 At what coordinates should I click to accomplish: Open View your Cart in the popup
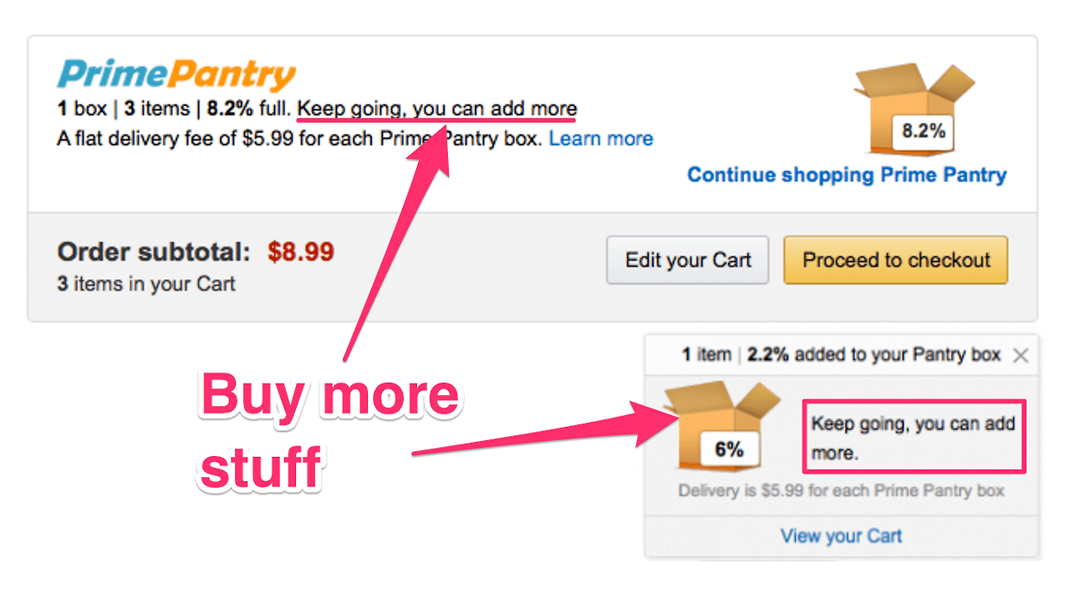click(841, 536)
